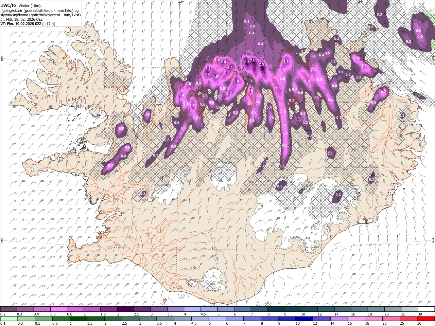The width and height of the screenshot is (435, 326).
Task: Select deep blue lower swatch between 10 and 12
Action: (x=304, y=319)
